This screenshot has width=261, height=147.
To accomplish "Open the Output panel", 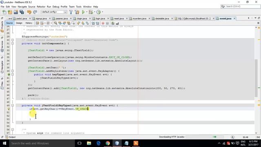I will [x=10, y=137].
